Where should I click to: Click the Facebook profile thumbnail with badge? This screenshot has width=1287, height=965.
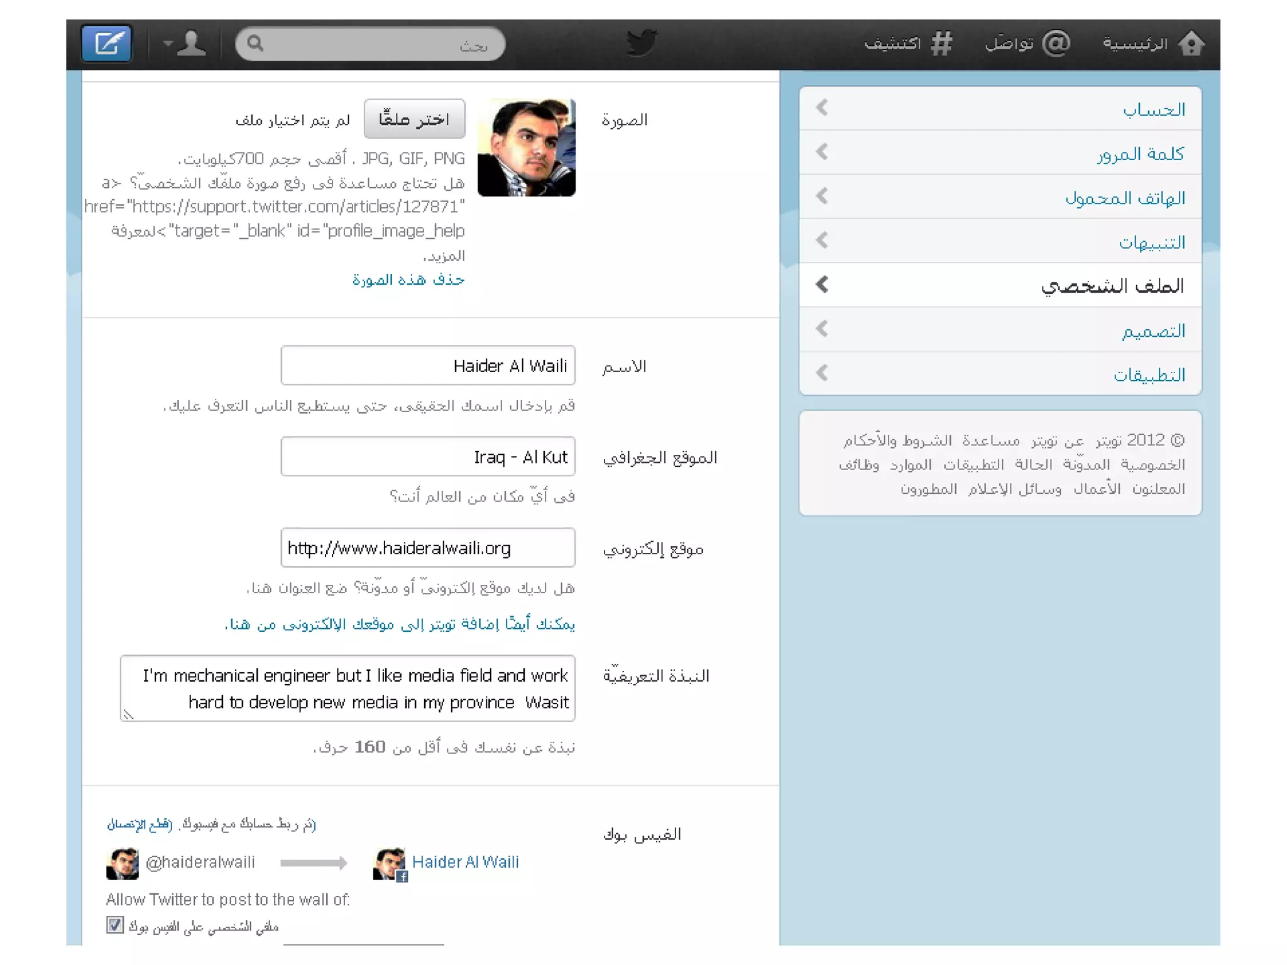click(390, 864)
